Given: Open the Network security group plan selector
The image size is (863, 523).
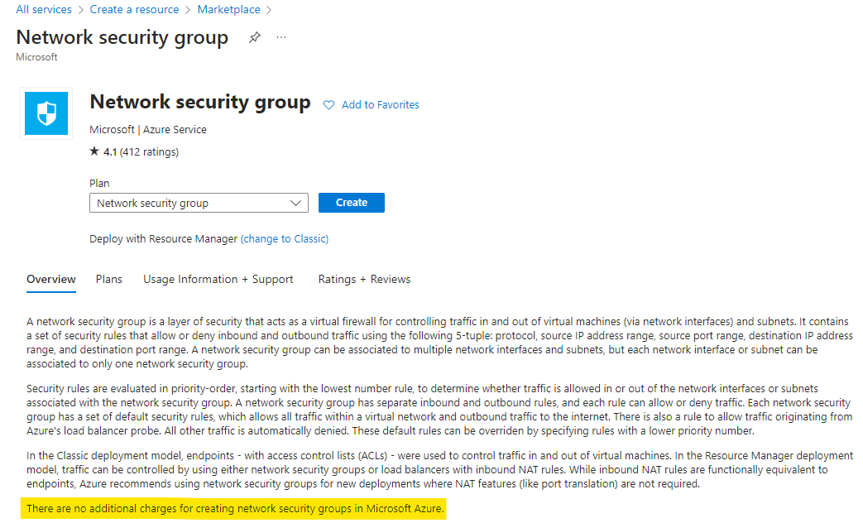Looking at the screenshot, I should (x=199, y=203).
